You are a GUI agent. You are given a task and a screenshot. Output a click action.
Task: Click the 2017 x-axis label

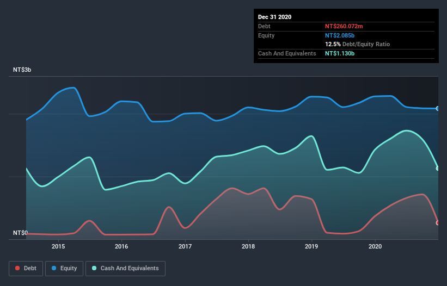click(x=185, y=246)
